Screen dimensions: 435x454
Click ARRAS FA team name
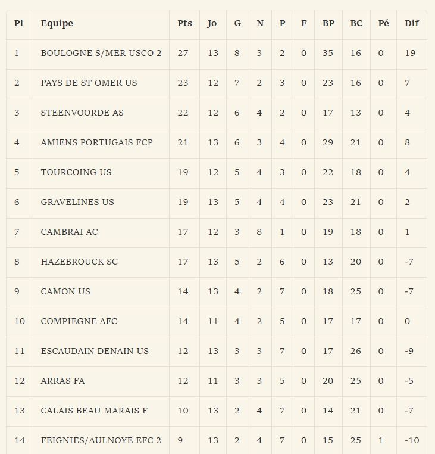[62, 381]
